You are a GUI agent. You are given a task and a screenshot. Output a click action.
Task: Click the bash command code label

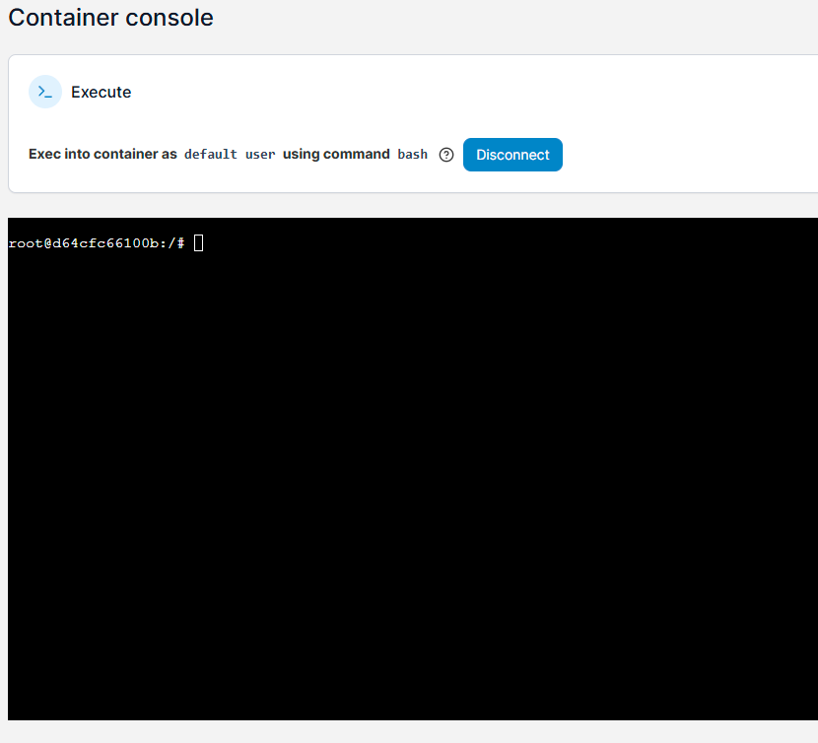click(x=412, y=155)
